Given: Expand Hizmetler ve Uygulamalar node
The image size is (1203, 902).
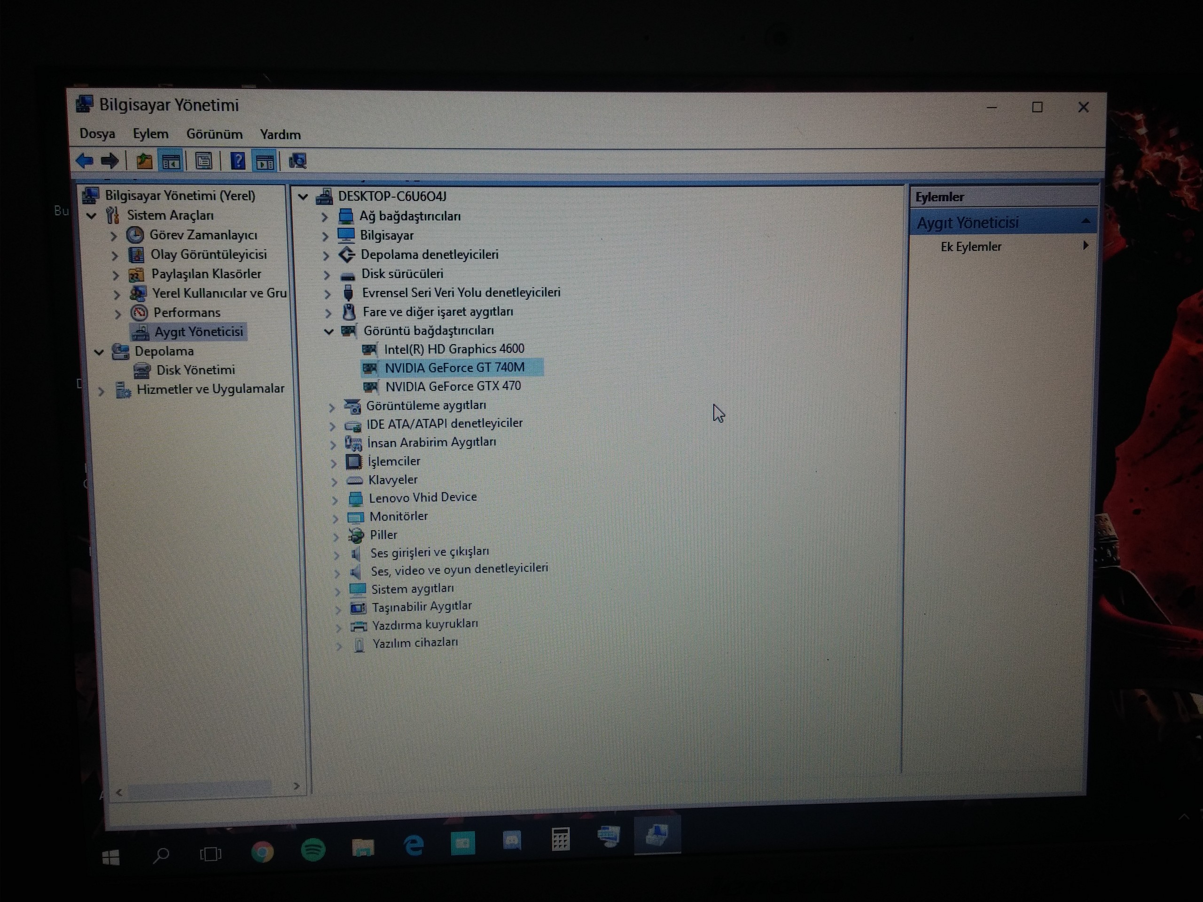Looking at the screenshot, I should 101,390.
